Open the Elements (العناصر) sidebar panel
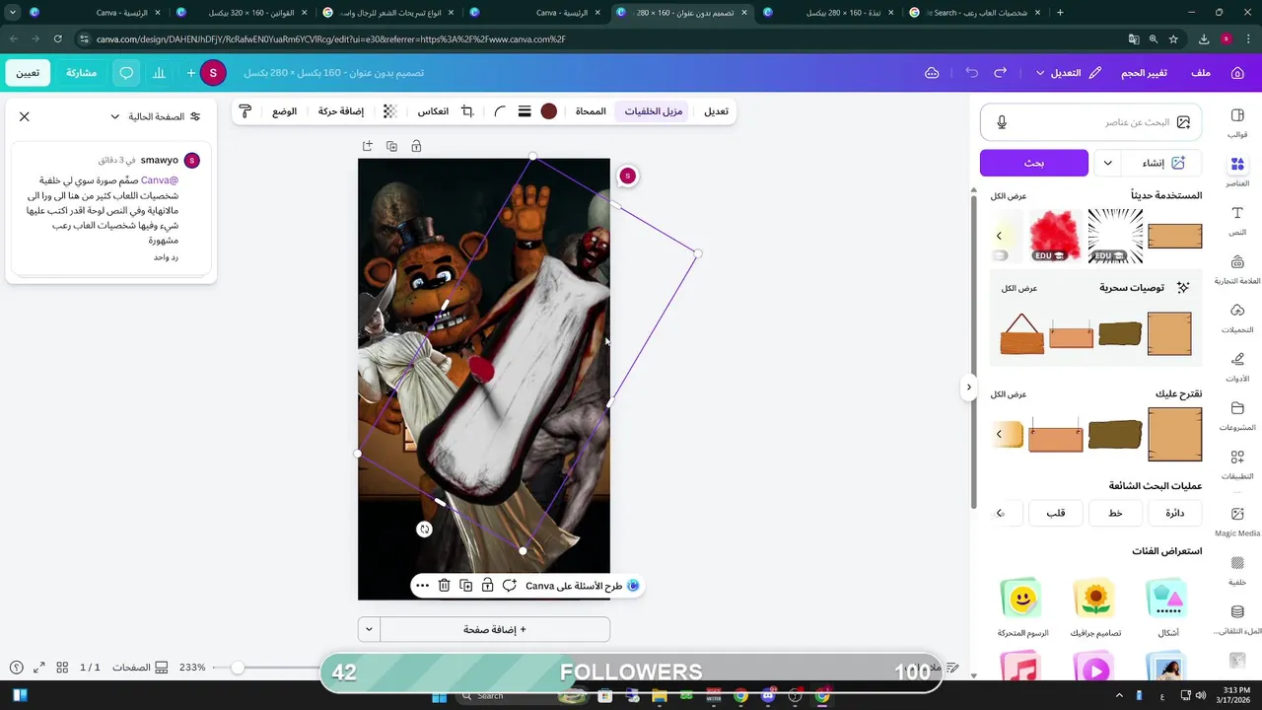Screen dimensions: 1262x710 point(1237,171)
